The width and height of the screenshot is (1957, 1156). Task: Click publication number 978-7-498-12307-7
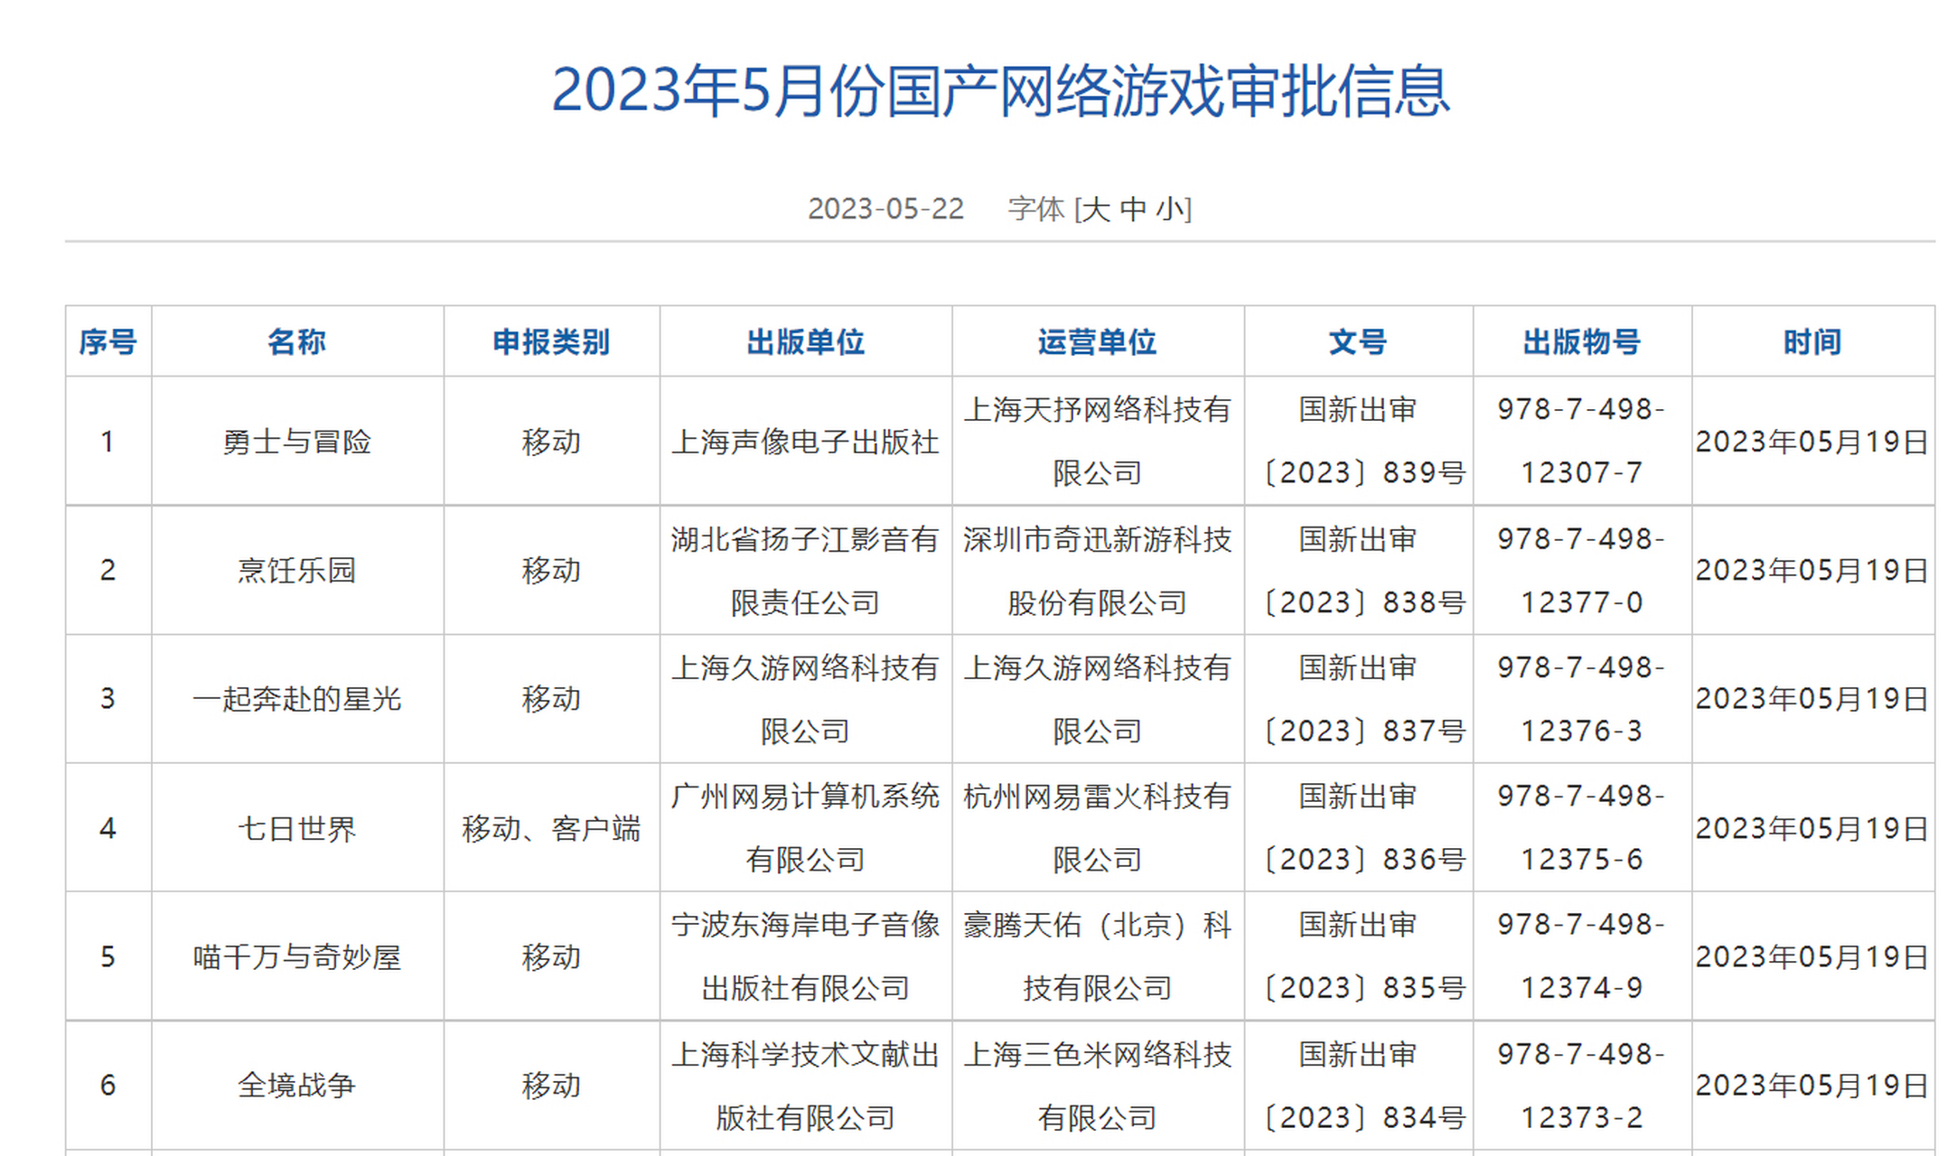(1581, 442)
